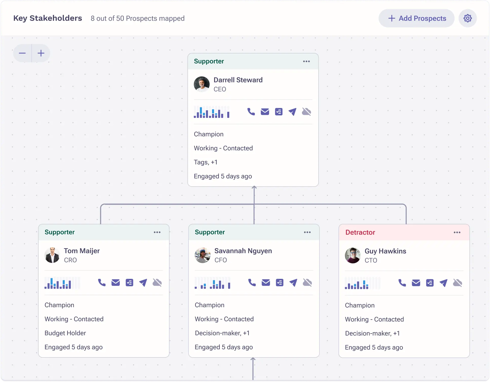Zoom in the org chart with plus
490x382 pixels.
click(x=41, y=53)
